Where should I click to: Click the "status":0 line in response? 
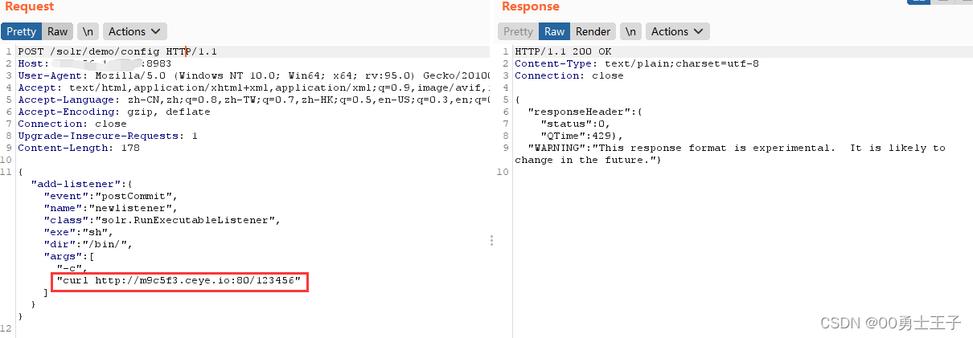576,124
